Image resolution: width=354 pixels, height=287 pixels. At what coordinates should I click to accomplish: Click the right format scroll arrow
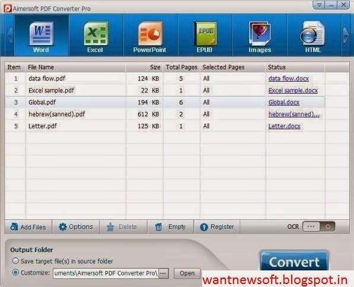tap(346, 35)
